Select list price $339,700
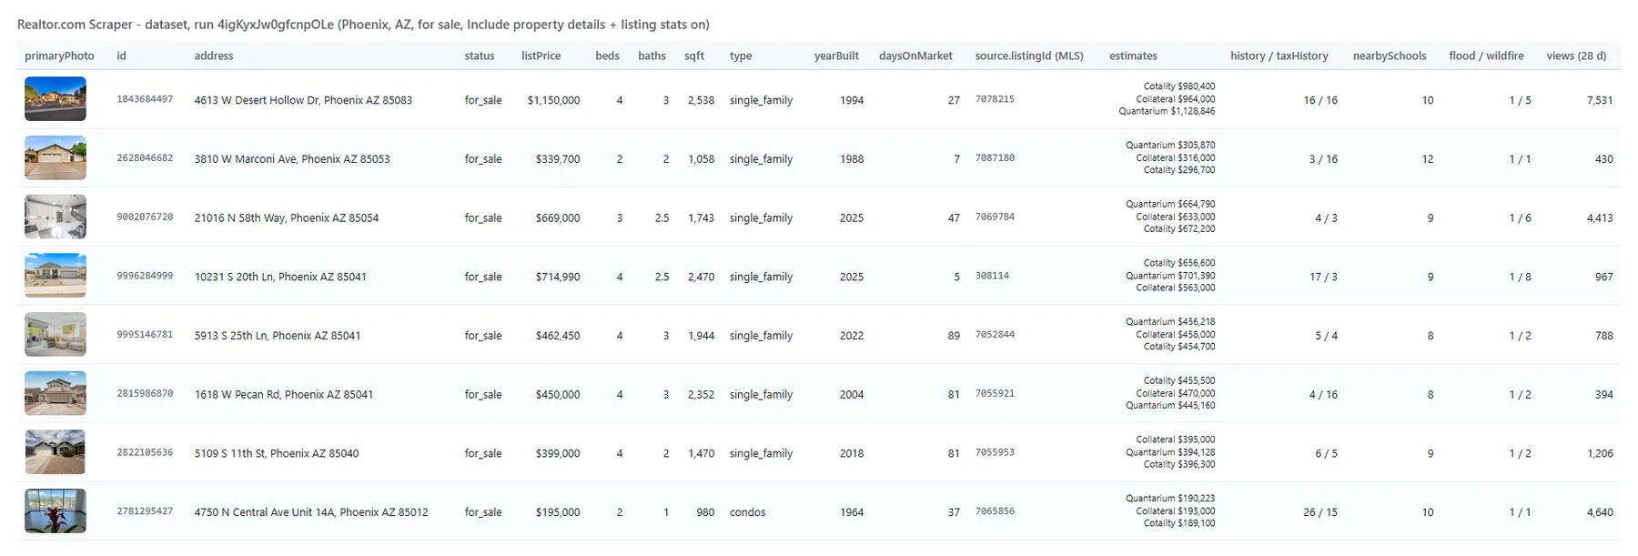The height and width of the screenshot is (556, 1638). (x=558, y=159)
